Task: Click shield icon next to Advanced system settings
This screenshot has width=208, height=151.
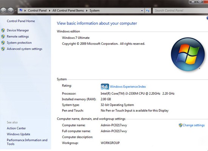Action: [x=3, y=49]
